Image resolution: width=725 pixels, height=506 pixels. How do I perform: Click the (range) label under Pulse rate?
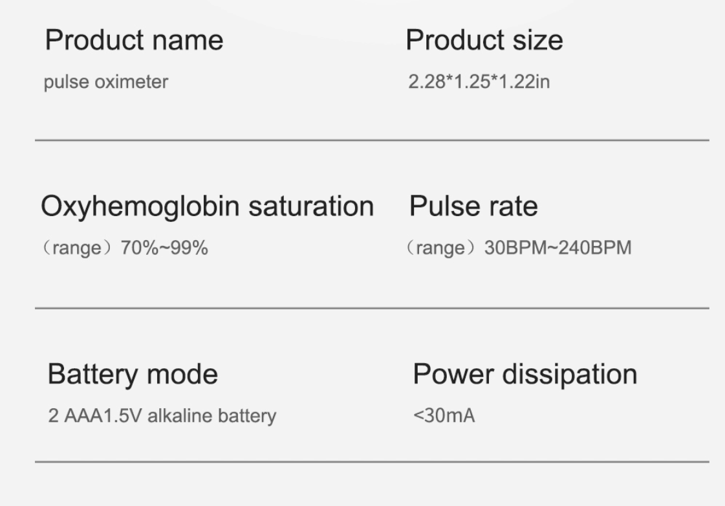440,248
